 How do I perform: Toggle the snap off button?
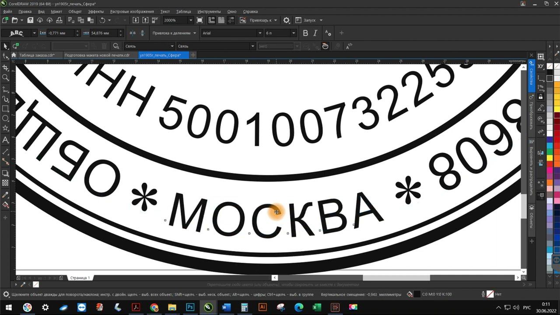point(244,20)
